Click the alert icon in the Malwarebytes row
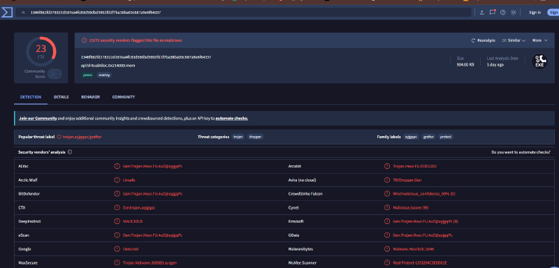This screenshot has height=268, width=559. pos(387,249)
